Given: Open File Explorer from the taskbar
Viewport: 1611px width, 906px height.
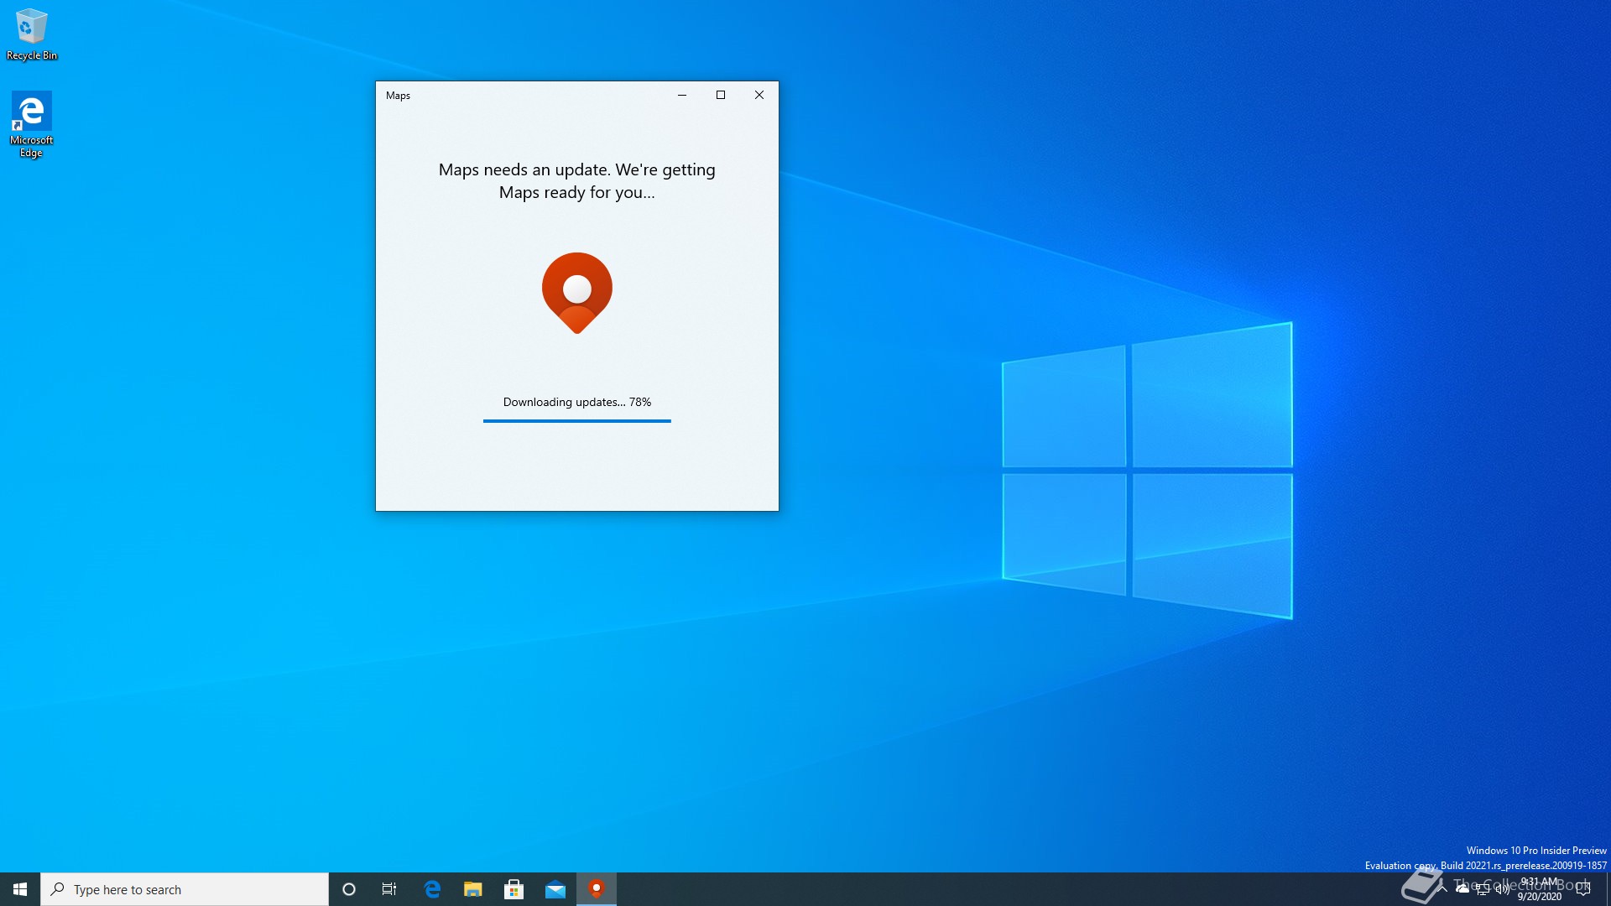Looking at the screenshot, I should pos(473,889).
